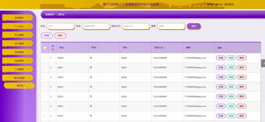This screenshot has height=122, width=265.
Task: Sort table by 姓名 column arrows
Action: click(65, 48)
